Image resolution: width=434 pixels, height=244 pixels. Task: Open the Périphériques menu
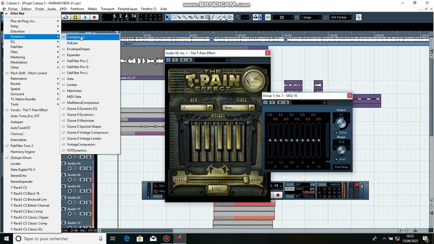127,9
